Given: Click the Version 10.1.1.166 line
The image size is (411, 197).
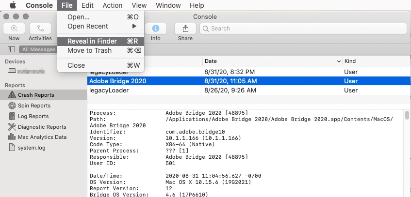Looking at the screenshot, I should click(x=165, y=138).
